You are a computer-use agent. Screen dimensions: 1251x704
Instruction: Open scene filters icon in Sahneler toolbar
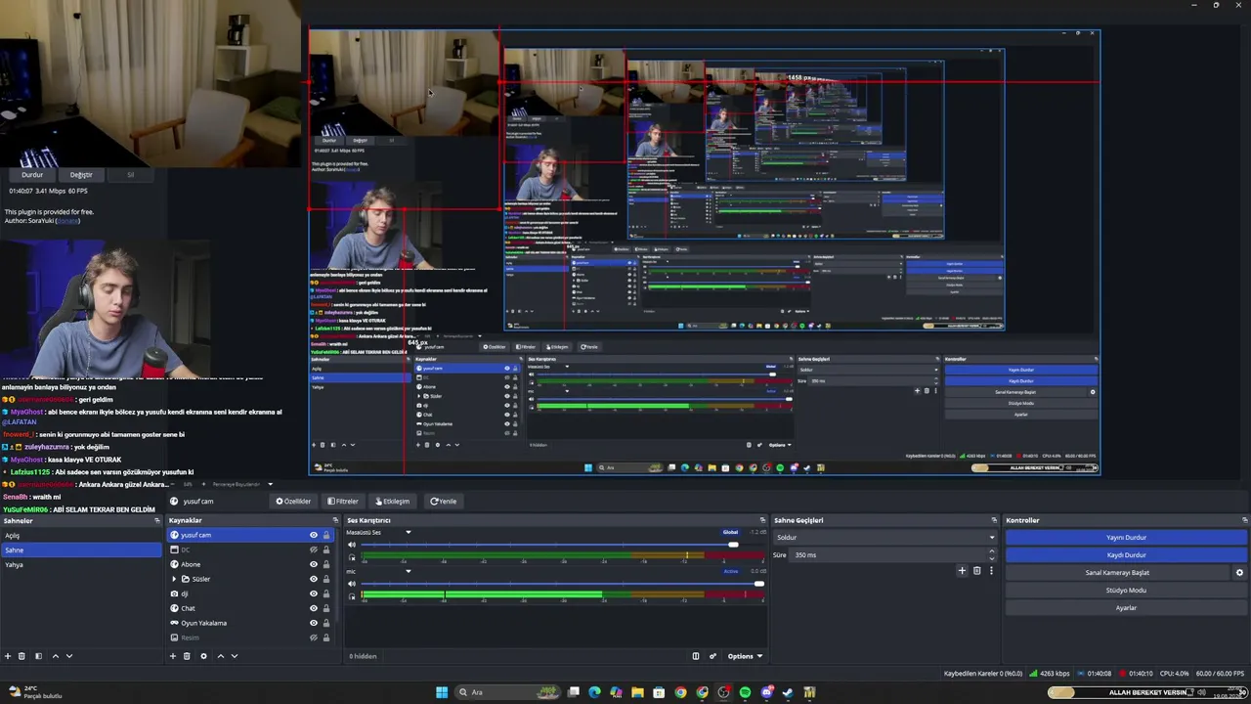click(38, 656)
